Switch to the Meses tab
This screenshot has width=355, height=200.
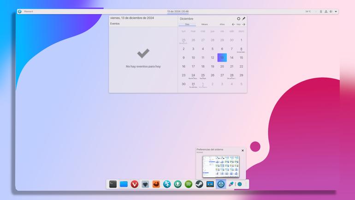pos(204,24)
